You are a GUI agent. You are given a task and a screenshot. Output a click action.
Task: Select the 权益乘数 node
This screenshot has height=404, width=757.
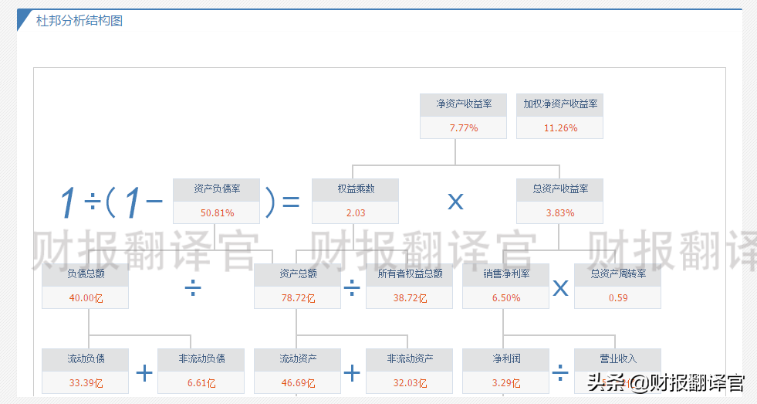[x=355, y=201]
